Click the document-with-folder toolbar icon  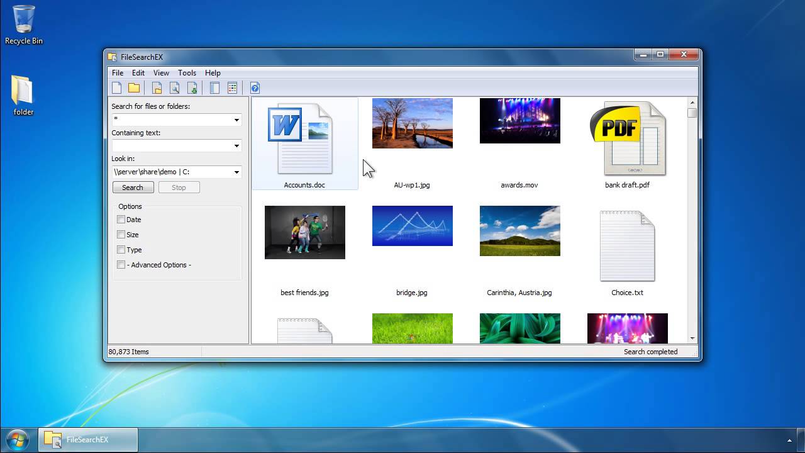[x=157, y=88]
